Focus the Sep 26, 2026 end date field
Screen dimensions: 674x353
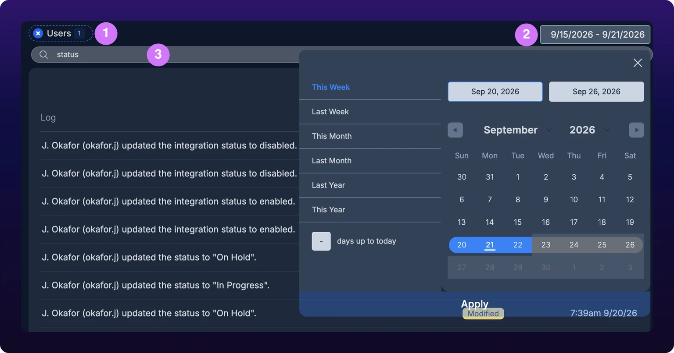(x=596, y=92)
